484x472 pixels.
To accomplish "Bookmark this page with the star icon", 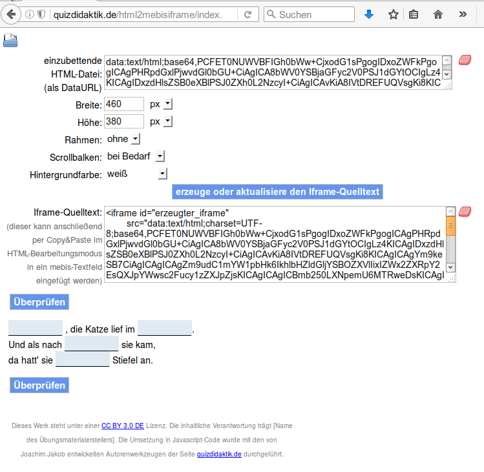I will (393, 14).
